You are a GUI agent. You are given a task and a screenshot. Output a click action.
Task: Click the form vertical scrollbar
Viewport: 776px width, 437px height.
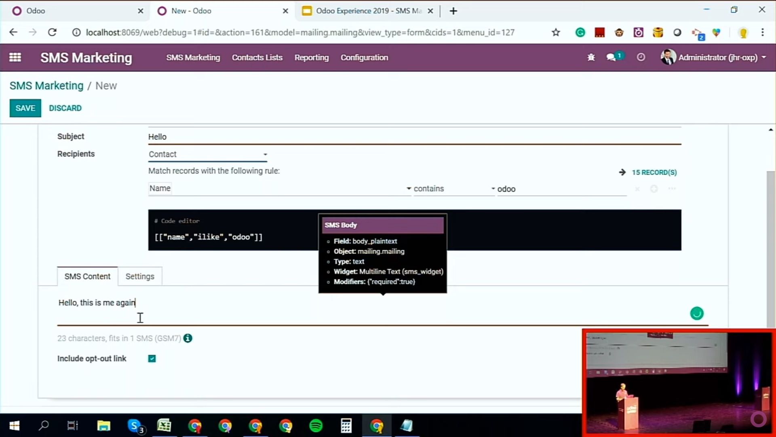tap(771, 249)
